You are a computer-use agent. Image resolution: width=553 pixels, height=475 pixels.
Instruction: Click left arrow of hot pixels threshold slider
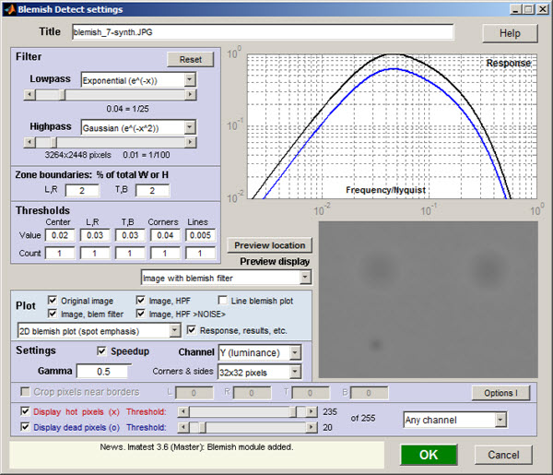click(x=183, y=412)
